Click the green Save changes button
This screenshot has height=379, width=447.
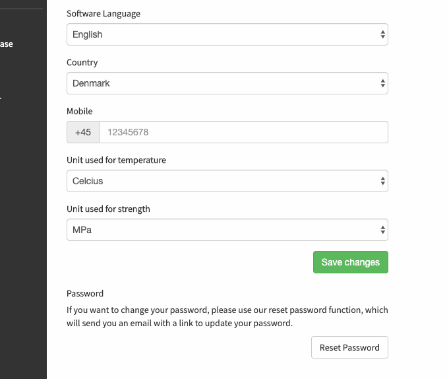click(350, 262)
